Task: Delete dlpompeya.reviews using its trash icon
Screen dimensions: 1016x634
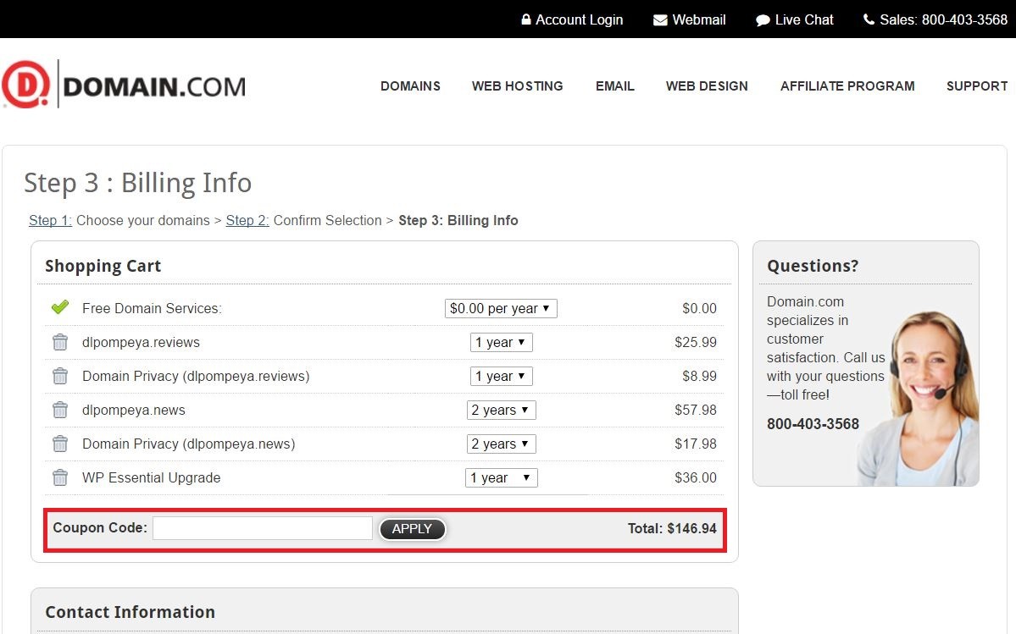Action: [60, 342]
